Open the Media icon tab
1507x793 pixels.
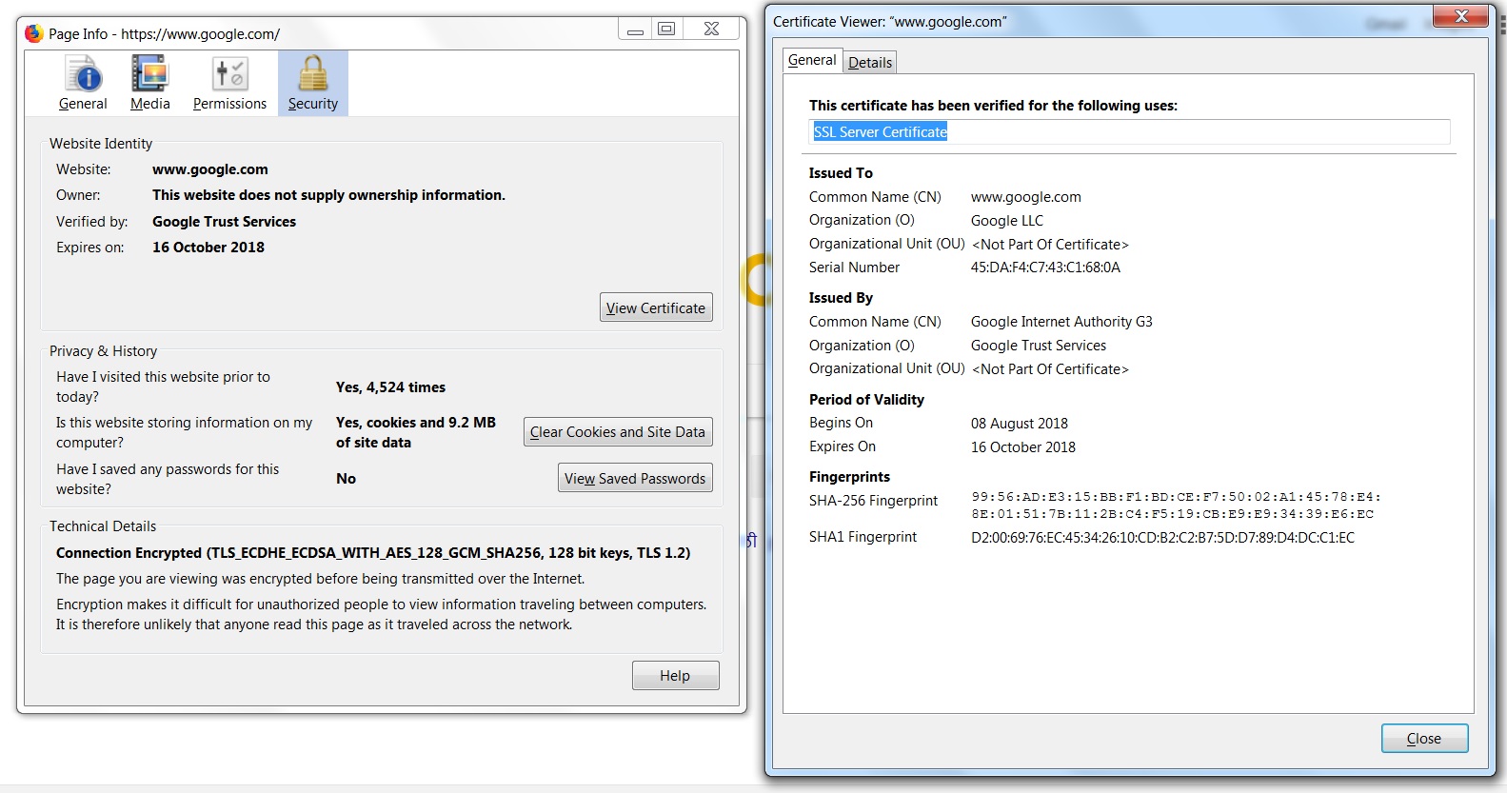coord(149,84)
